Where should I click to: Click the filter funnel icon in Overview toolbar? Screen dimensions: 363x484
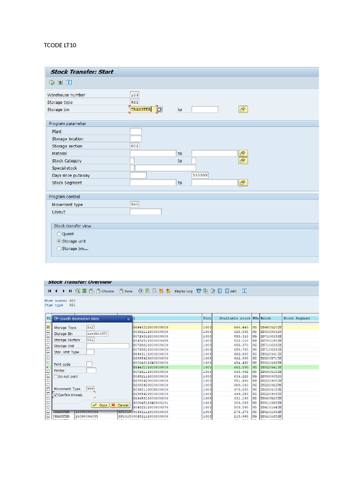coord(199,291)
